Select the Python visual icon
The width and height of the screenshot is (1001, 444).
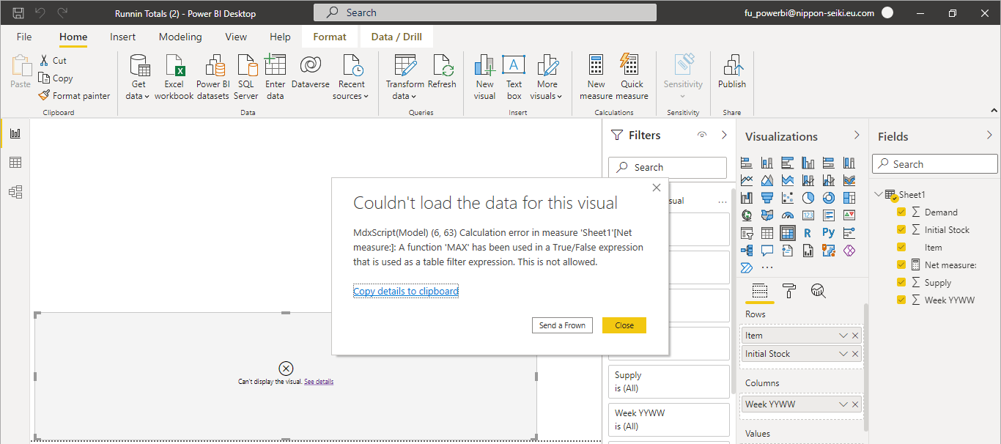tap(829, 233)
